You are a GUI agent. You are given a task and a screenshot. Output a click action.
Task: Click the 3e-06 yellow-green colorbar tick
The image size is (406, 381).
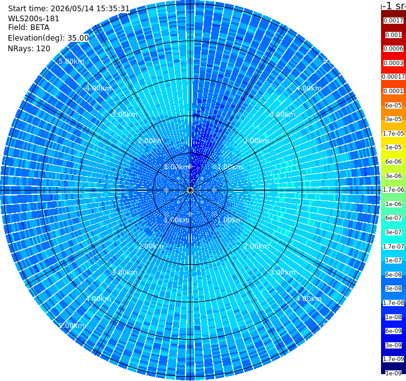[x=394, y=176]
